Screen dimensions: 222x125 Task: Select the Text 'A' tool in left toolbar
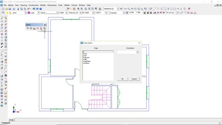tap(2, 102)
